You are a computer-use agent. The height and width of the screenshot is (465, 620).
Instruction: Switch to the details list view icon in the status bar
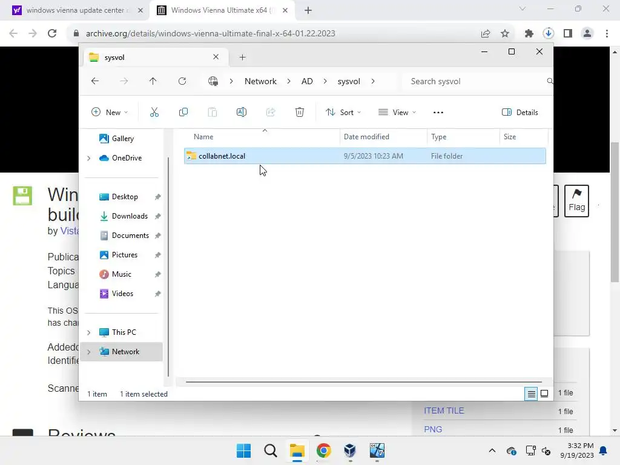point(531,394)
